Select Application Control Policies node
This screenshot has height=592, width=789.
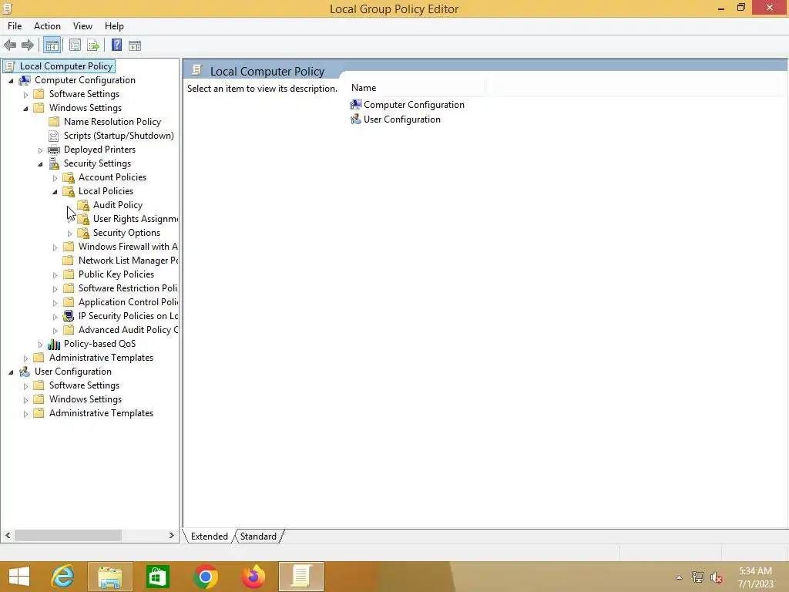point(128,302)
